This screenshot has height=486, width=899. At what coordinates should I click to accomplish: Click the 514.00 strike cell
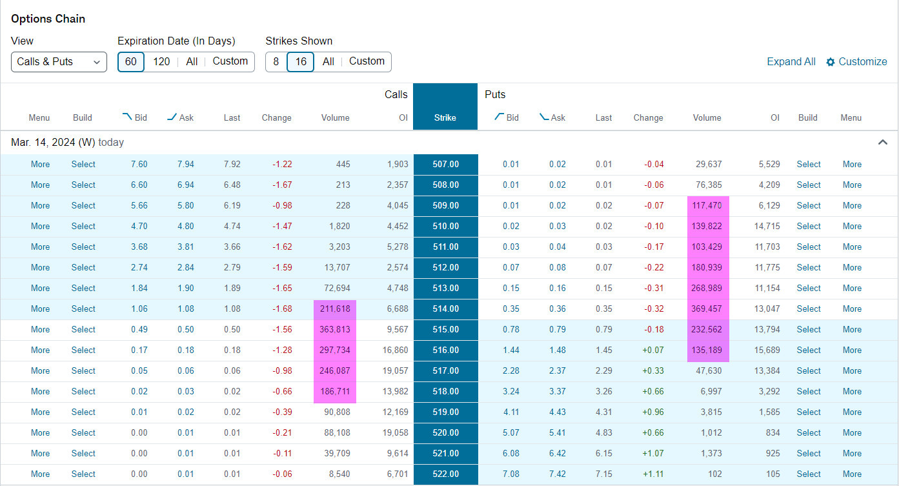coord(445,309)
